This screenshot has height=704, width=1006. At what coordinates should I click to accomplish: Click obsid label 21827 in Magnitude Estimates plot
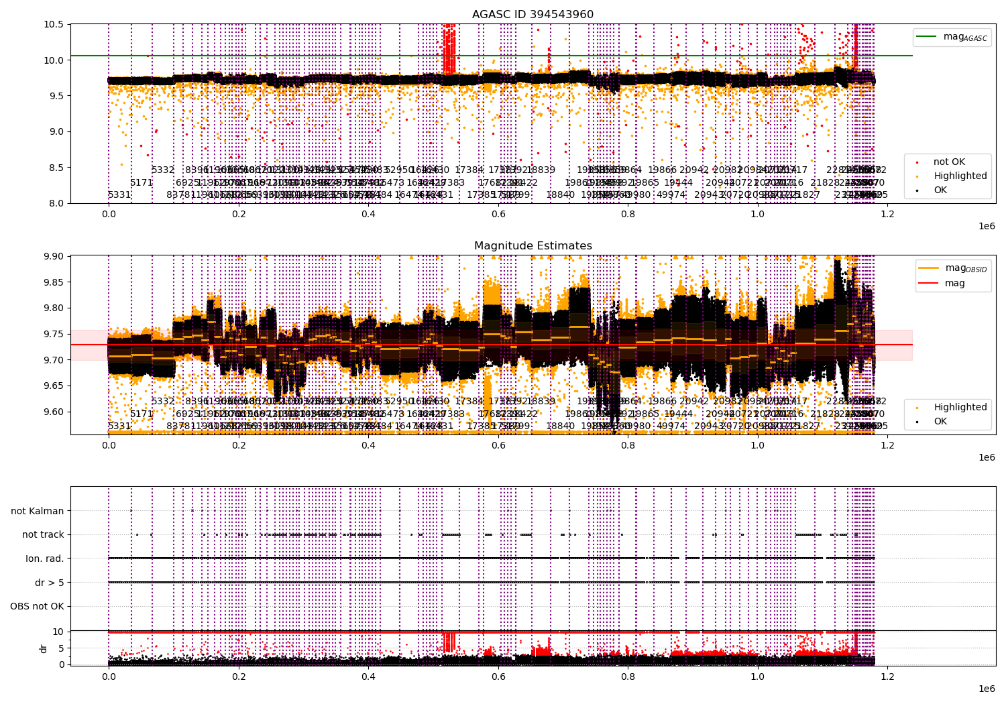pos(806,426)
